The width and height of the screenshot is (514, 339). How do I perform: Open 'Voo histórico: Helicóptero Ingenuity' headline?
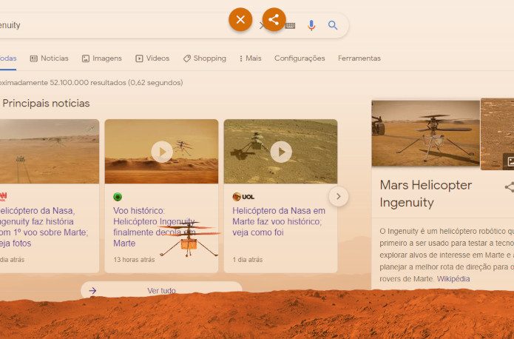click(154, 226)
